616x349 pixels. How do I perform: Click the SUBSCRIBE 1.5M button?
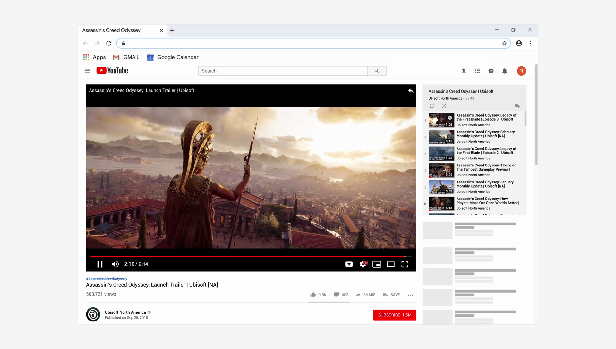point(395,315)
